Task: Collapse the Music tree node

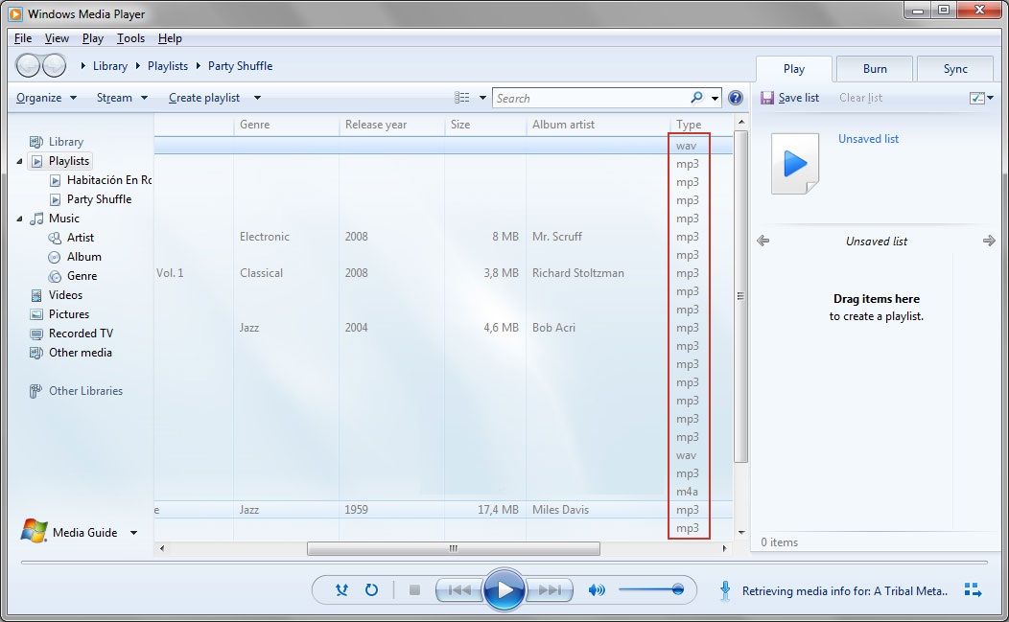Action: point(19,219)
